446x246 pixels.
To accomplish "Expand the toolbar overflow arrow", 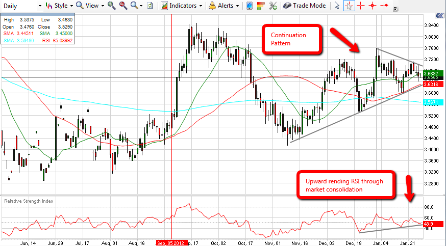I will pos(397,9).
